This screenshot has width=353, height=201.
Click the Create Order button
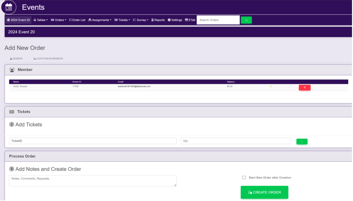pyautogui.click(x=264, y=192)
